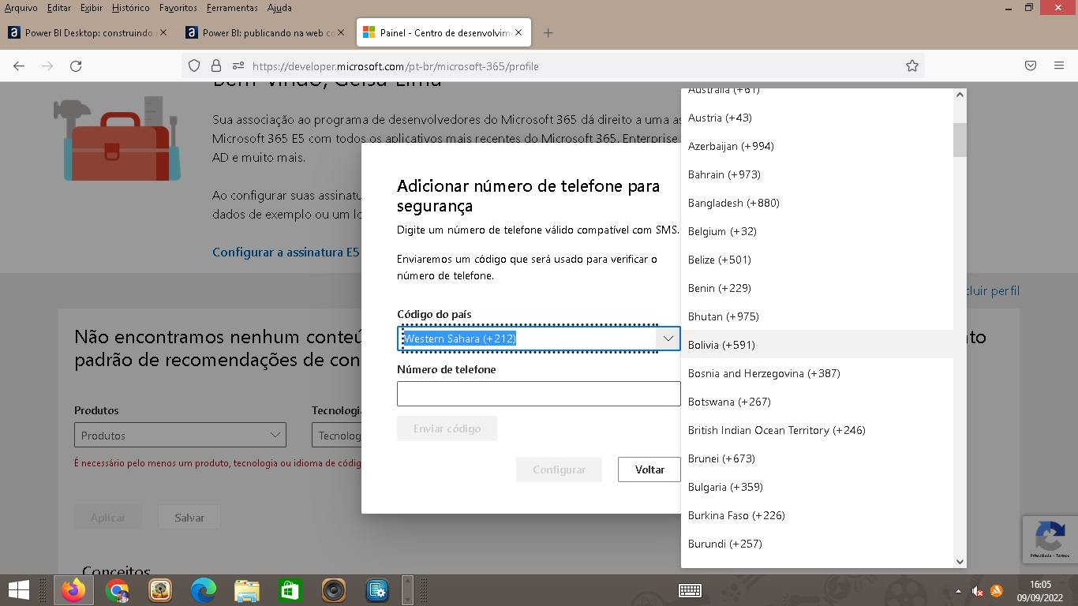Image resolution: width=1078 pixels, height=606 pixels.
Task: Click the country list scroll-down arrow
Action: [960, 561]
